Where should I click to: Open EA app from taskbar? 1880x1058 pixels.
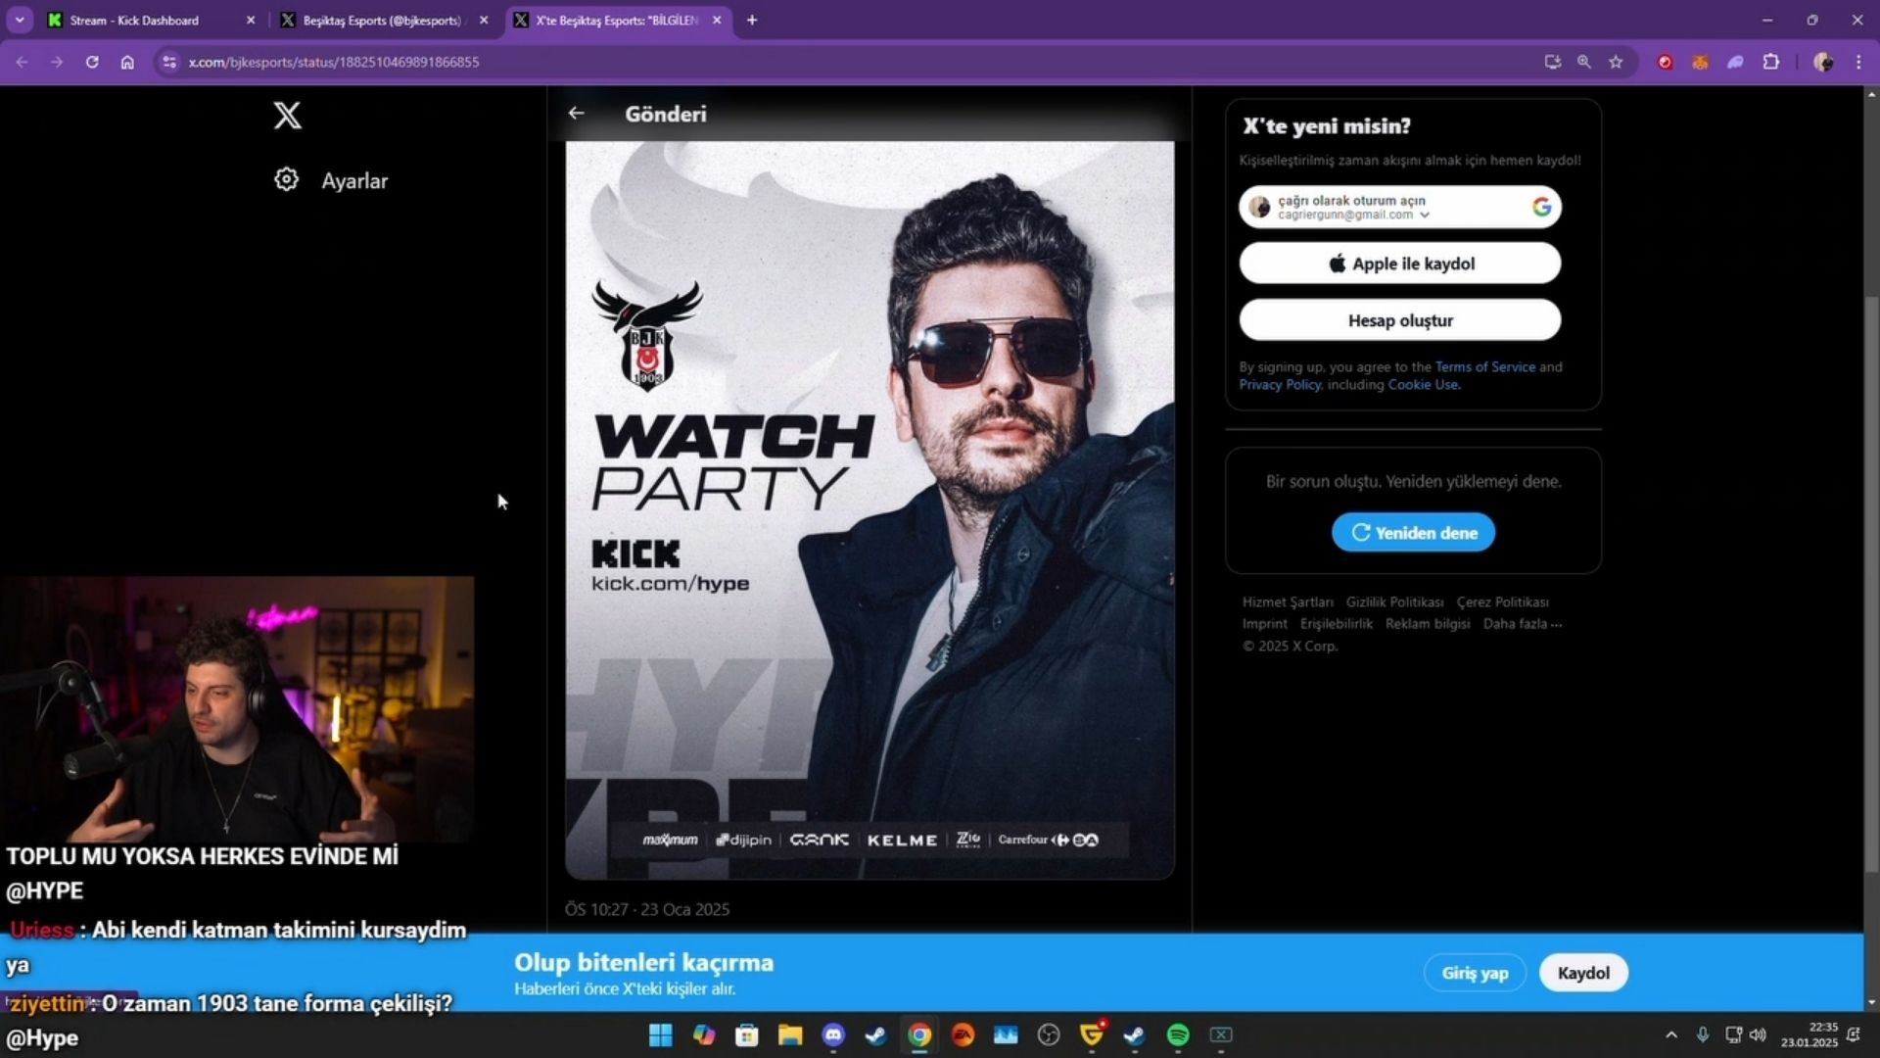(963, 1034)
